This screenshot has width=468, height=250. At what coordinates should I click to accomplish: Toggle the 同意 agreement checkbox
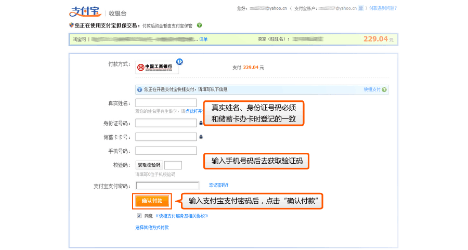tap(139, 216)
